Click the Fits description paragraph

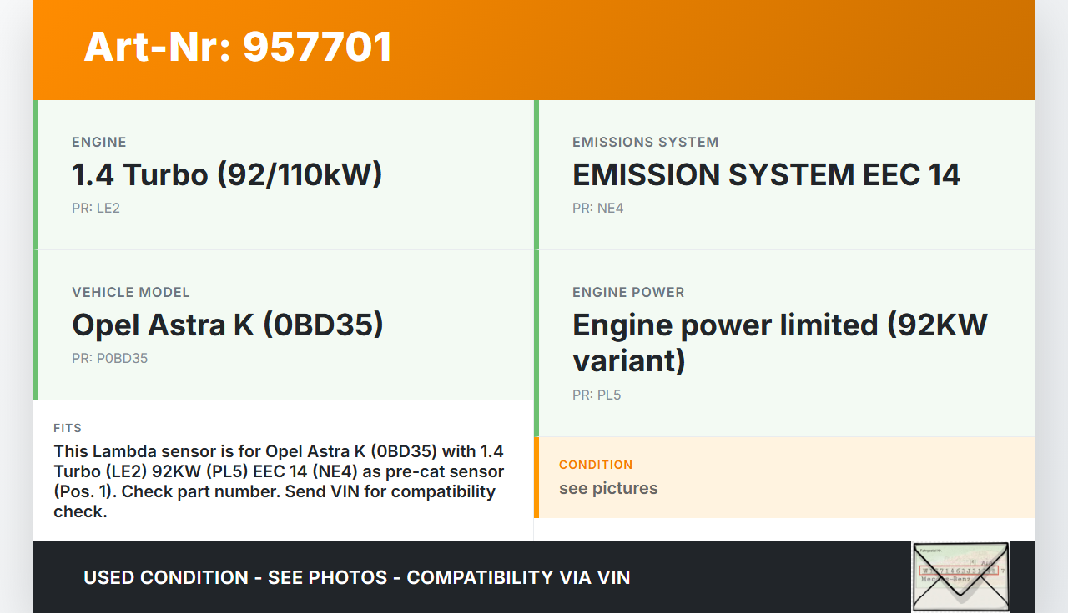(280, 481)
